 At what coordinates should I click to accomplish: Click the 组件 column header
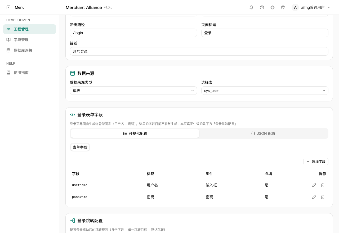[209, 174]
